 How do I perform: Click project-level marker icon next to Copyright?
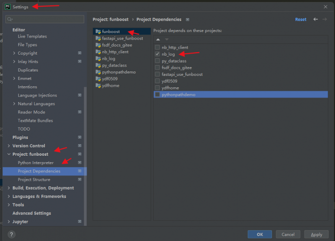[80, 53]
